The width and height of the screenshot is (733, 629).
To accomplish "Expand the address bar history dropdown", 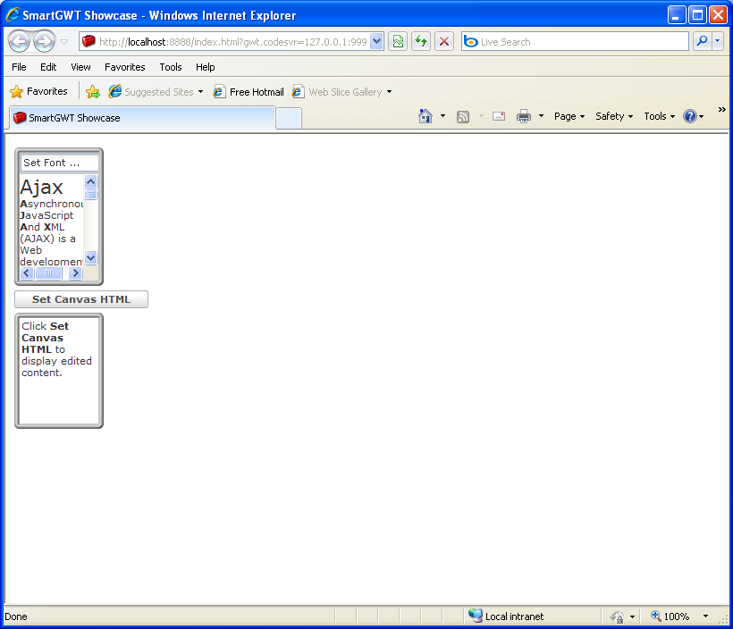I will pyautogui.click(x=377, y=42).
